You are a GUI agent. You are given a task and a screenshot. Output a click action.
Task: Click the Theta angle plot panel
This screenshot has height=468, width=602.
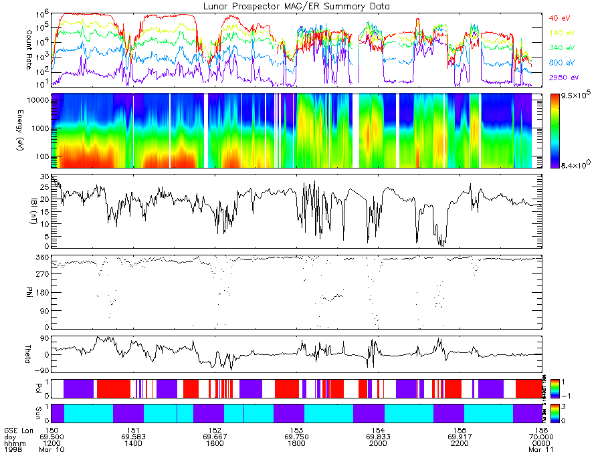(x=296, y=354)
